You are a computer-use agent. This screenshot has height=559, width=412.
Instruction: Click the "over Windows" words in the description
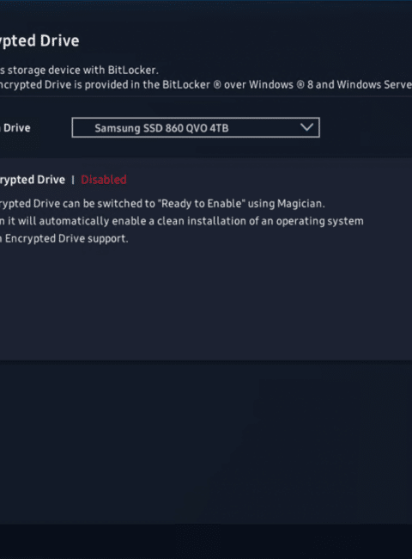click(258, 85)
